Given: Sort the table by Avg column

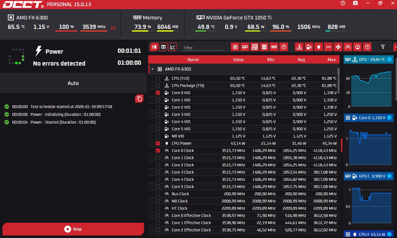Looking at the screenshot, I should [301, 60].
